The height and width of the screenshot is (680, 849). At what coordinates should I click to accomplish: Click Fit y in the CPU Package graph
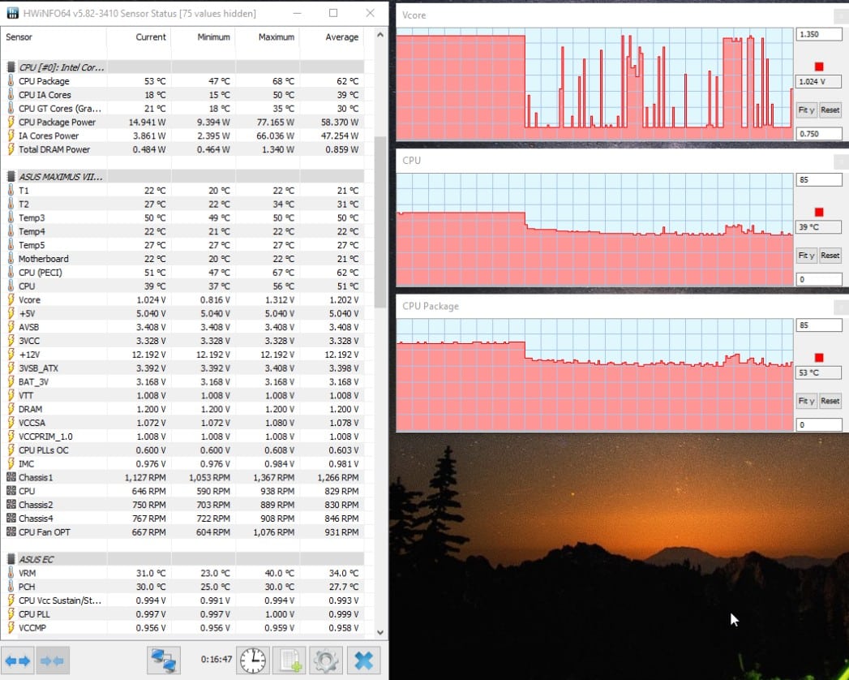(x=806, y=401)
